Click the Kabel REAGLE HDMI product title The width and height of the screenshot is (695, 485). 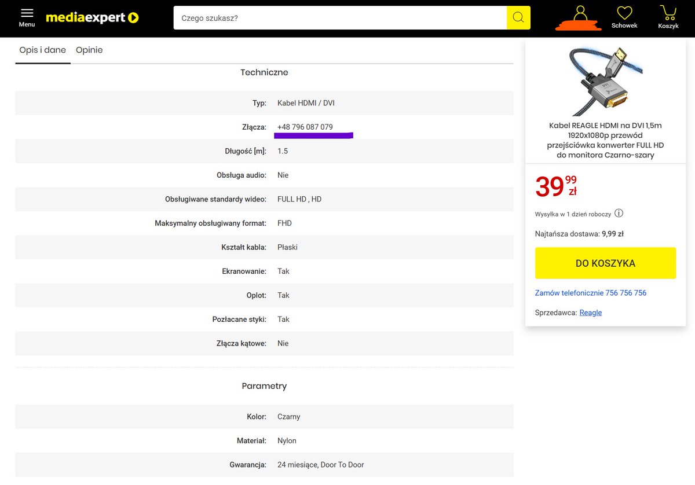605,140
